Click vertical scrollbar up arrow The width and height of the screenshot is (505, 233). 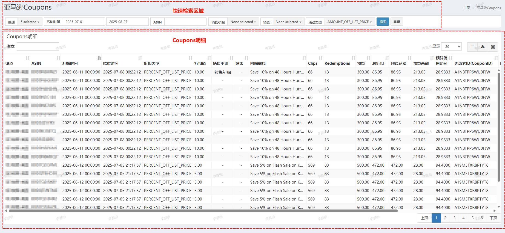tap(499, 70)
